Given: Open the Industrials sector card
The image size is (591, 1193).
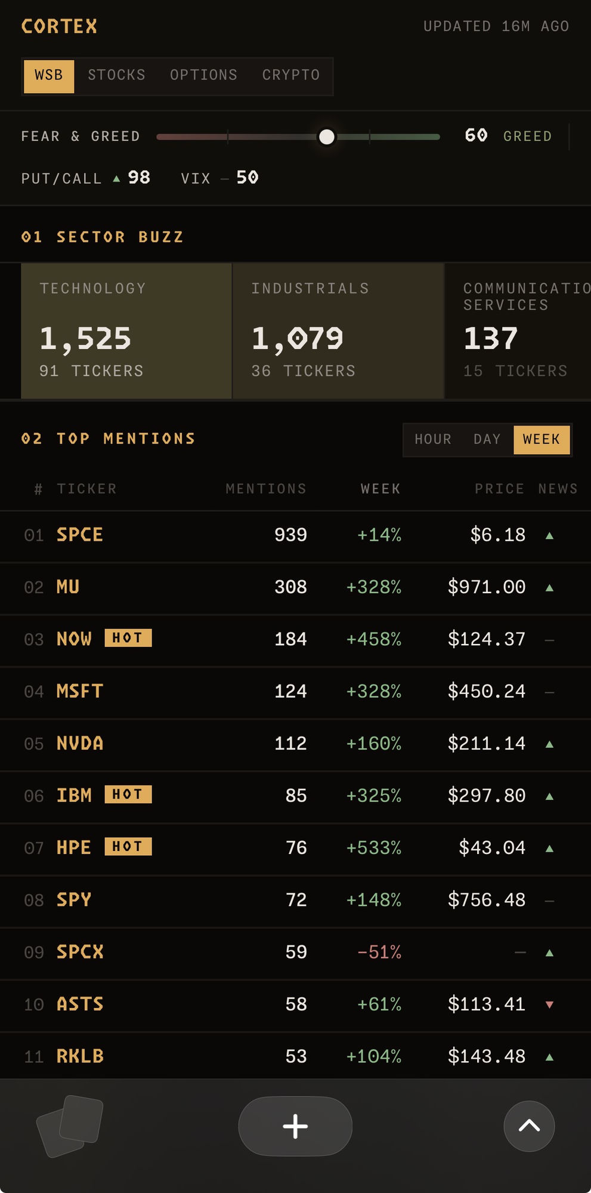Looking at the screenshot, I should tap(339, 331).
